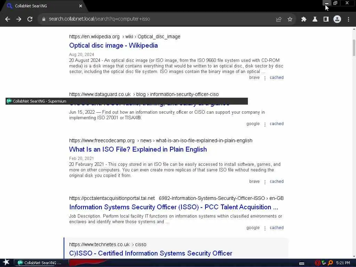Reload the search results page
This screenshot has width=356, height=267.
(x=30, y=19)
